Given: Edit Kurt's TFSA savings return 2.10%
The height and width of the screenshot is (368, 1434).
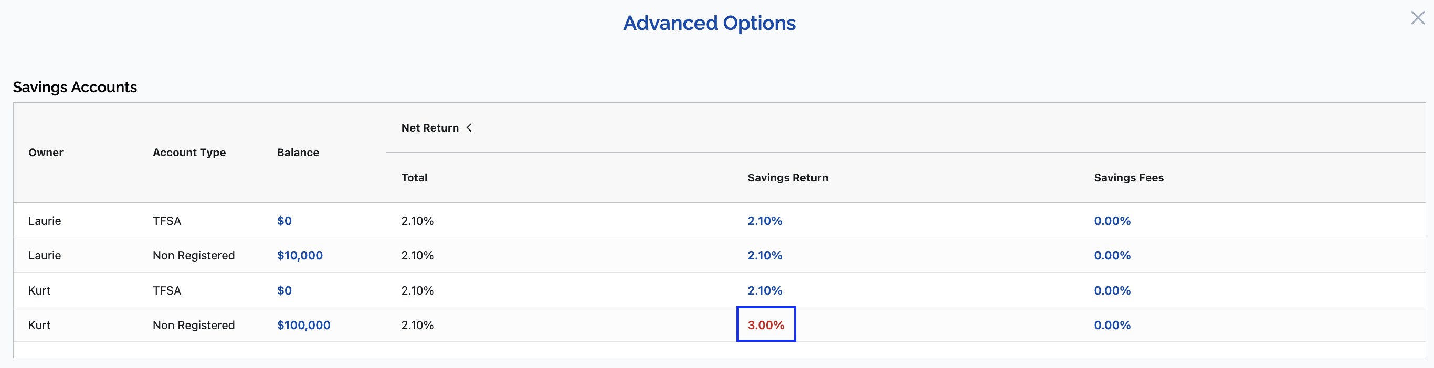Looking at the screenshot, I should (x=764, y=290).
